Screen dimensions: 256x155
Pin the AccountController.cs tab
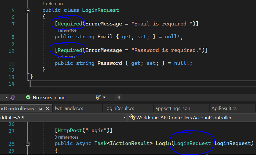[x=40, y=109]
